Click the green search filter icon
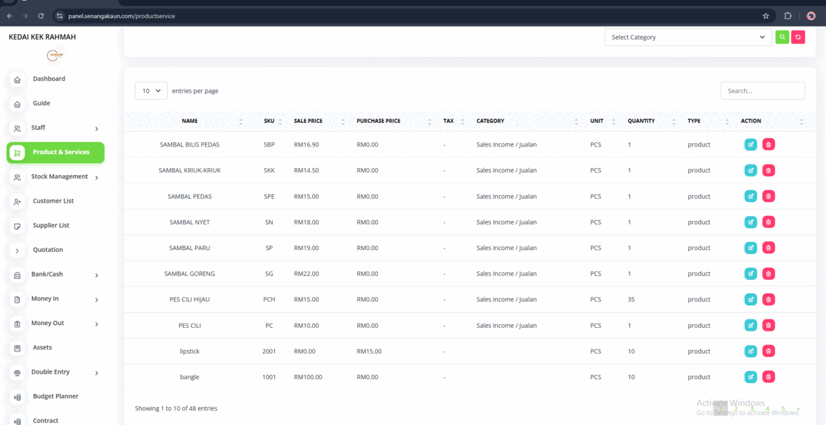 (x=782, y=36)
